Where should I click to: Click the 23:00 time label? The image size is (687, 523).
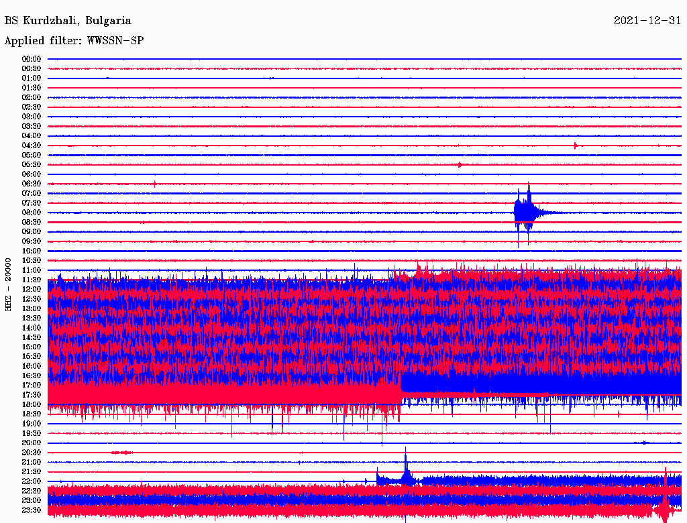pyautogui.click(x=32, y=501)
